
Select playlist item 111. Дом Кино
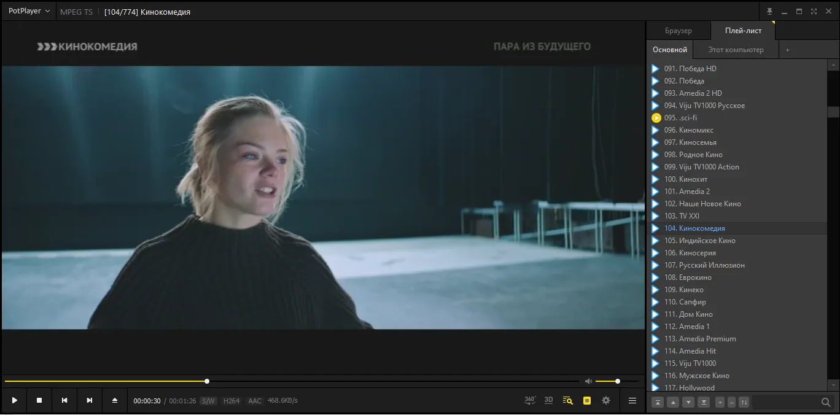tap(737, 314)
